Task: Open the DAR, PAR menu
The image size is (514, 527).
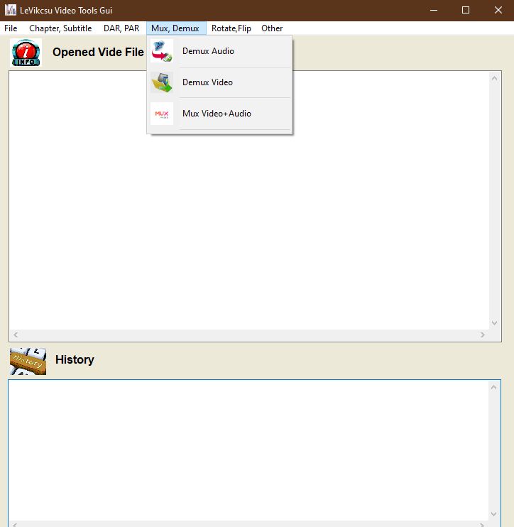Action: click(x=121, y=28)
